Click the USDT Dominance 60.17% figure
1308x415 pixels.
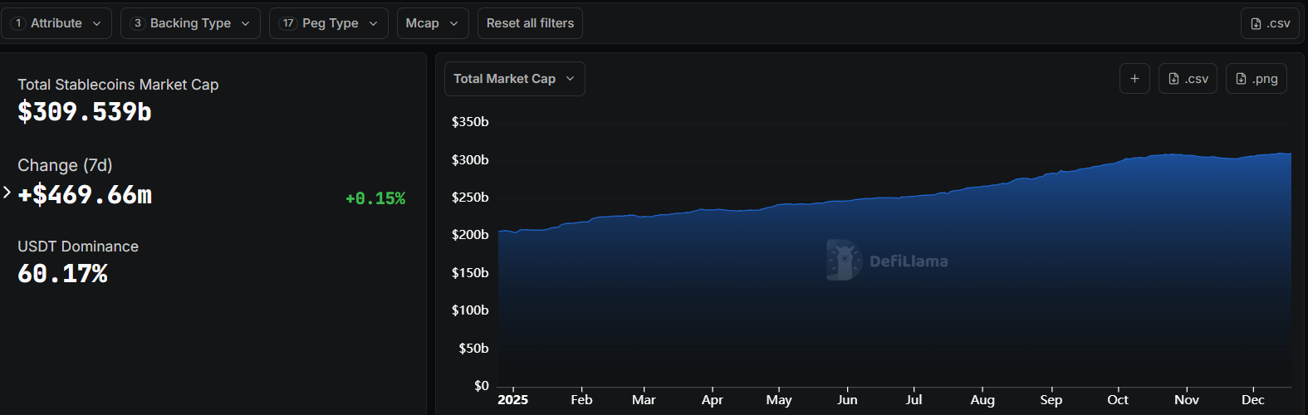[x=63, y=274]
